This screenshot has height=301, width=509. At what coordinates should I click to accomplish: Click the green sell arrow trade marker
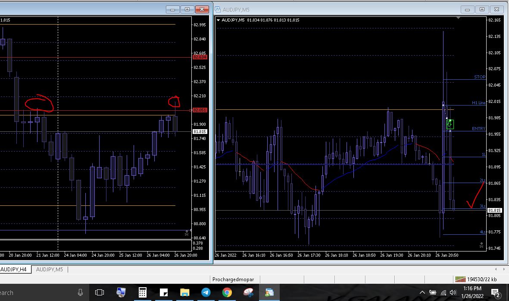click(450, 124)
